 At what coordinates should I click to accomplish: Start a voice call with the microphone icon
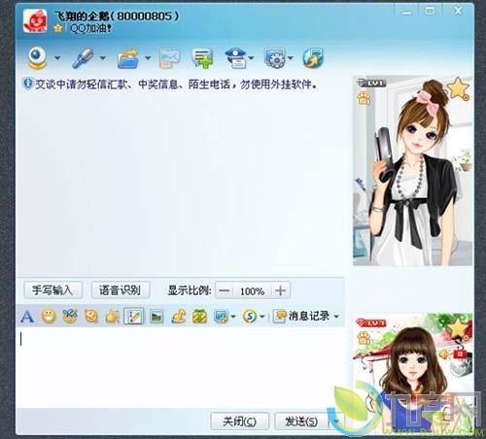(x=83, y=58)
